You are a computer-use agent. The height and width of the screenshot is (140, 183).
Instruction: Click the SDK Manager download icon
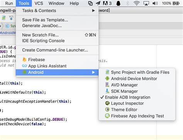pos(107,91)
